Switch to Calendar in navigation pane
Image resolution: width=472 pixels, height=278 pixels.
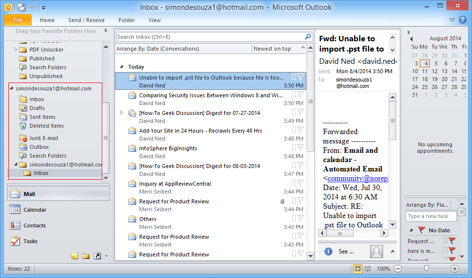59,210
